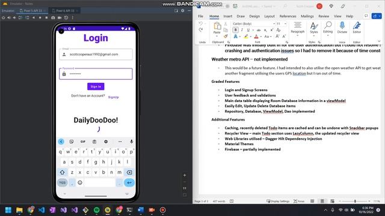
Task: Collapse the Word ribbon chevron
Action: [379, 41]
